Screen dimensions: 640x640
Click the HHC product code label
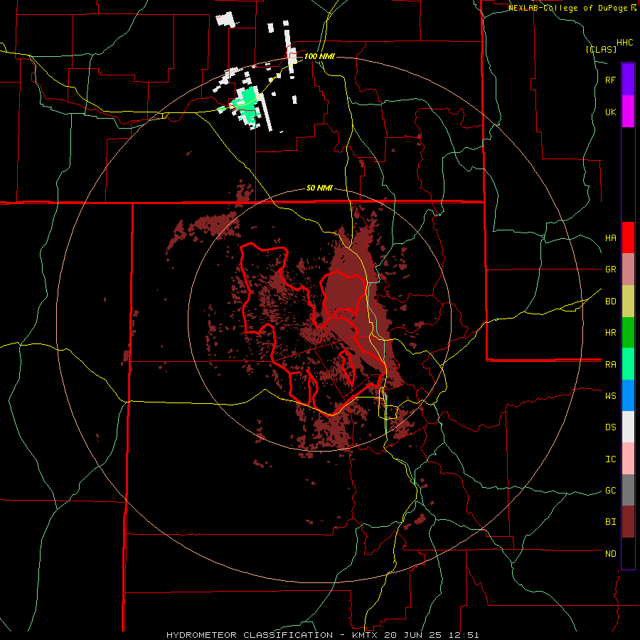tap(624, 43)
